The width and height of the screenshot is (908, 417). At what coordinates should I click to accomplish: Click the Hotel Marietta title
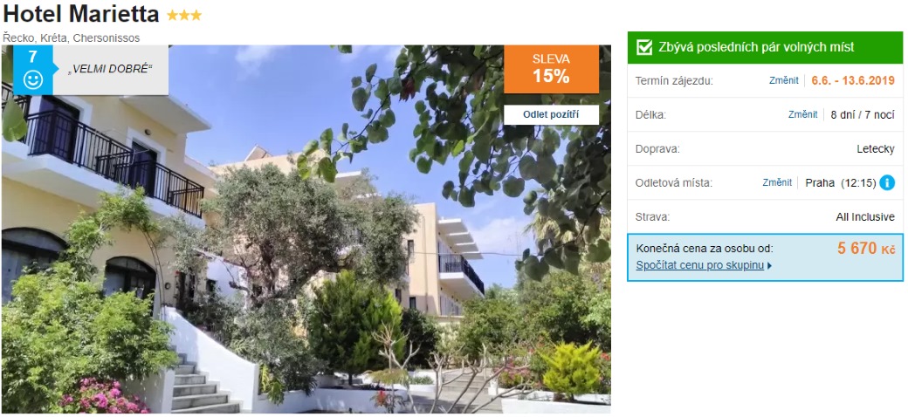tap(81, 14)
